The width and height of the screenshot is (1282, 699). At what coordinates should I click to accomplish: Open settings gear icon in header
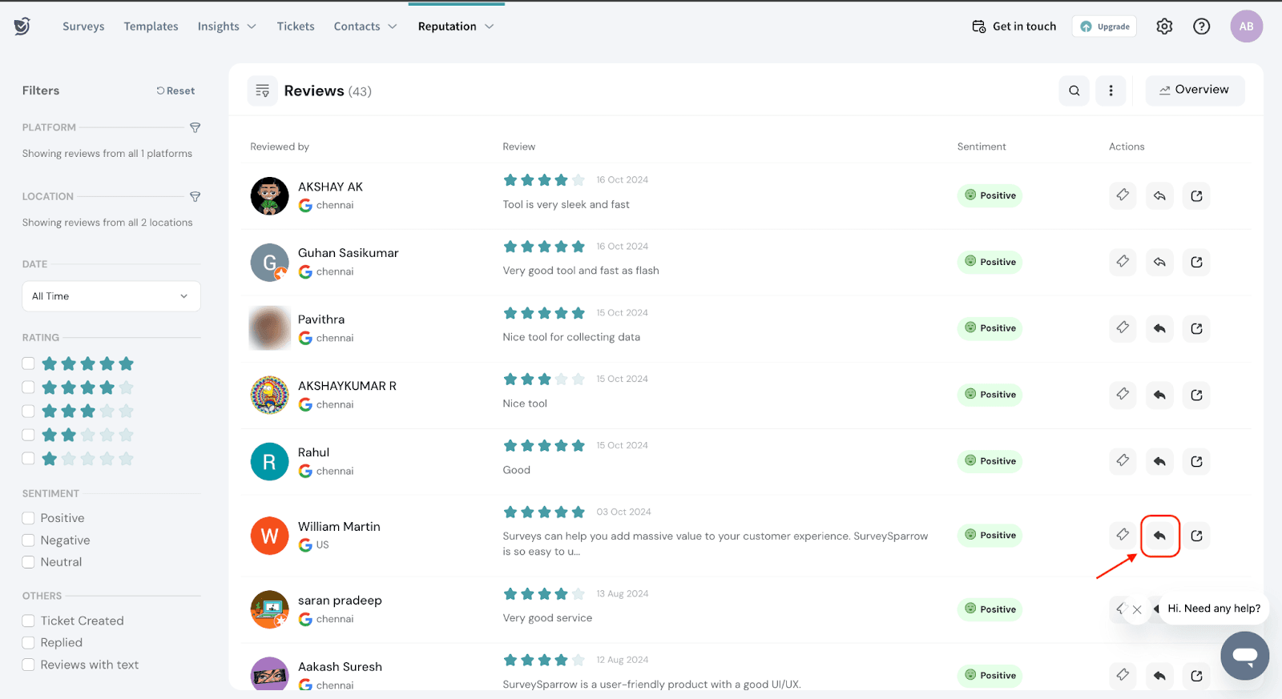(x=1164, y=26)
